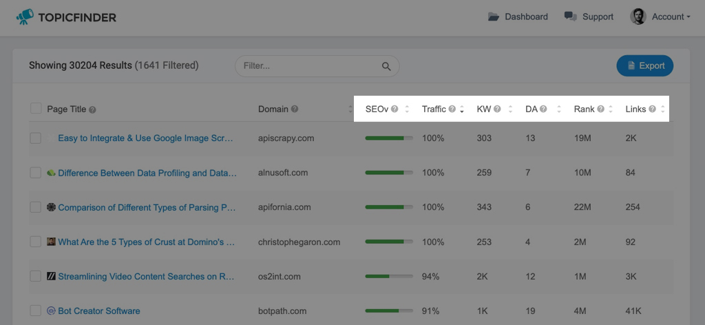
Task: Click the help icon beside Links header
Action: pyautogui.click(x=652, y=109)
